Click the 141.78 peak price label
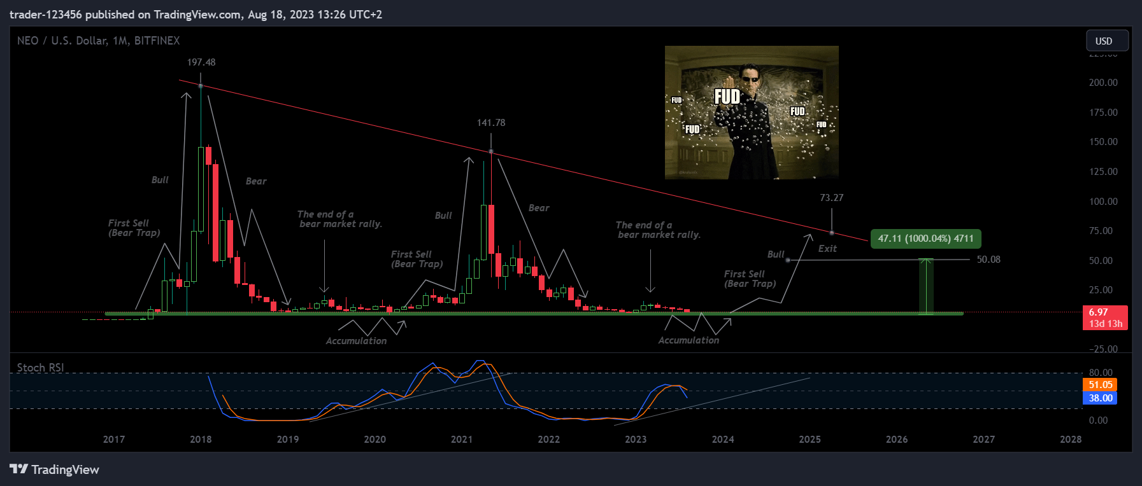 pos(491,123)
